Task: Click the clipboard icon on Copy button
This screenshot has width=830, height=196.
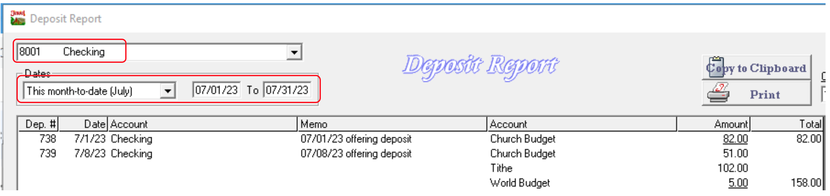Action: coord(716,67)
